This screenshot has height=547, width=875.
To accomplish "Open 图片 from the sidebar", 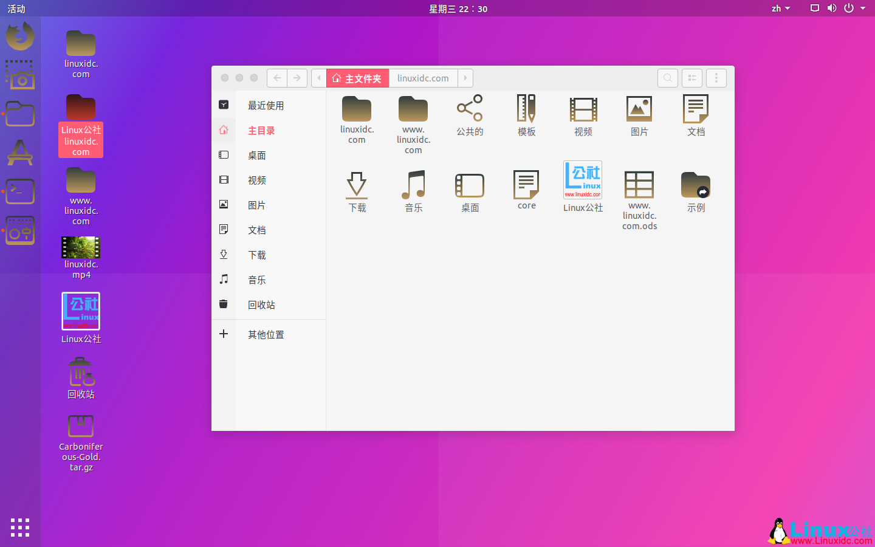I will (256, 205).
